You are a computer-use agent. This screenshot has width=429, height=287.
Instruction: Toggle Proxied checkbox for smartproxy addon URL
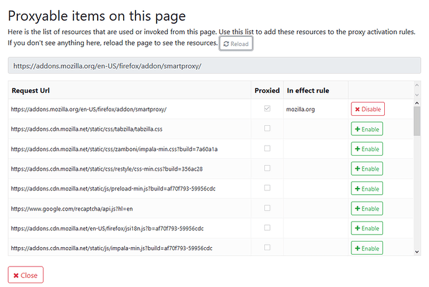[267, 109]
